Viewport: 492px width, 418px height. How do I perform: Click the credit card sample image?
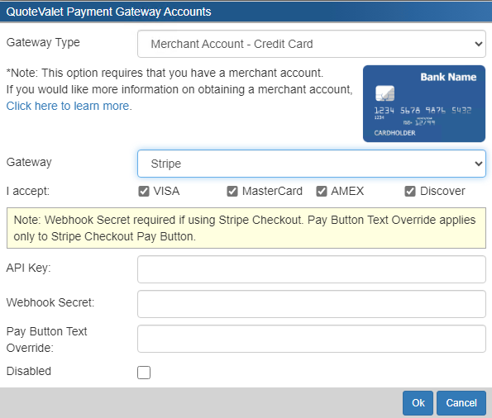424,103
